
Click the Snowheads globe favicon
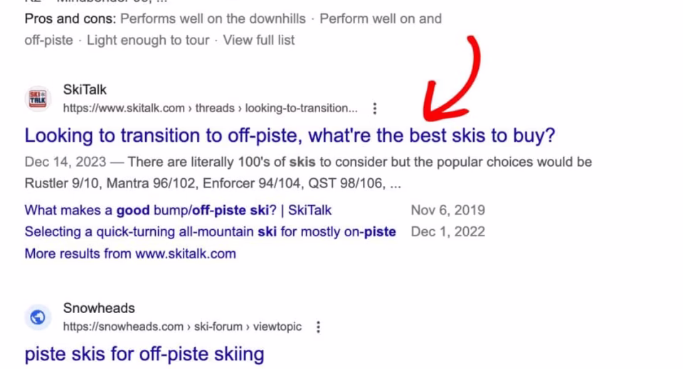pyautogui.click(x=38, y=317)
